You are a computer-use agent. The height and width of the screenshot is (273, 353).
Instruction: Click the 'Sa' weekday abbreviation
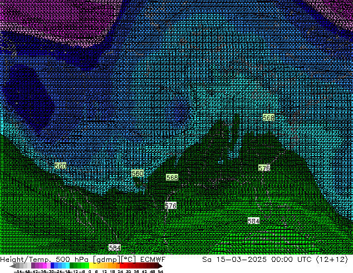207,260
